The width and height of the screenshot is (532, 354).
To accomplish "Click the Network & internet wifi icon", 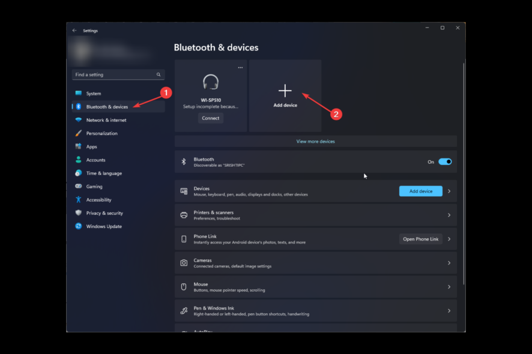I will [79, 119].
